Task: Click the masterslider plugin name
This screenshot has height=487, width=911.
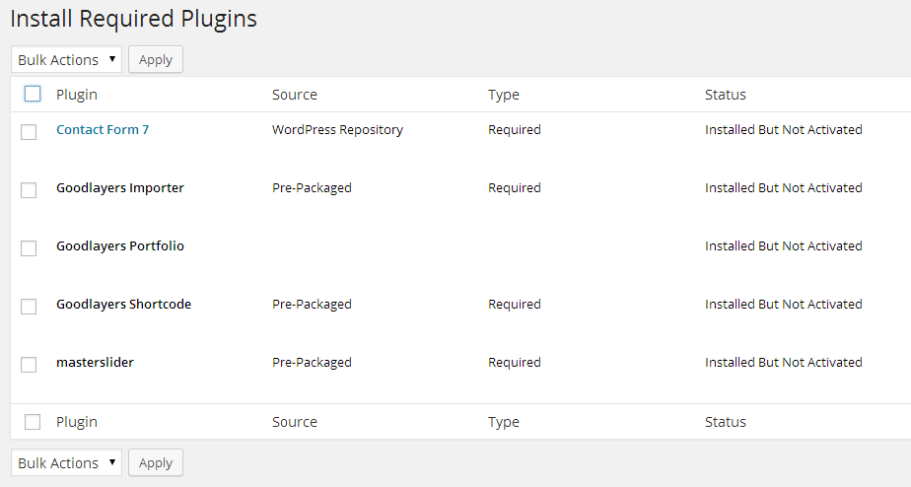Action: click(x=95, y=362)
